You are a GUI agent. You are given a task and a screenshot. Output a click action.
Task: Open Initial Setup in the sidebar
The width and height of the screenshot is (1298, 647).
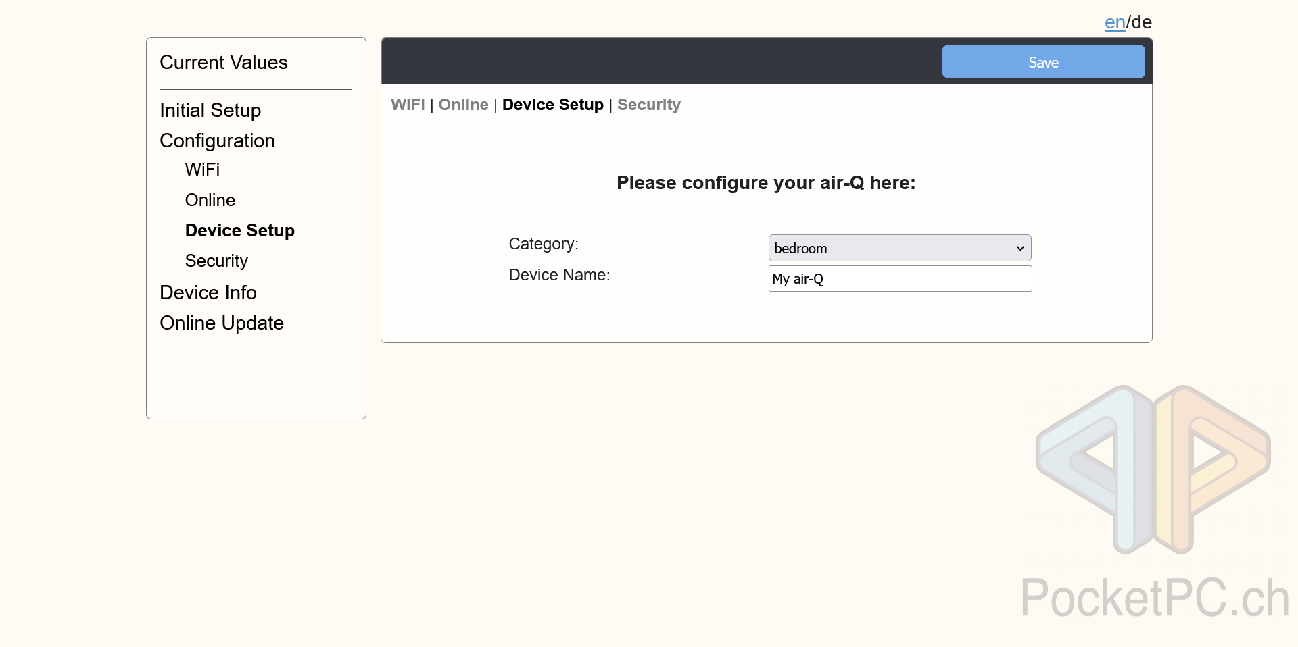click(x=210, y=110)
